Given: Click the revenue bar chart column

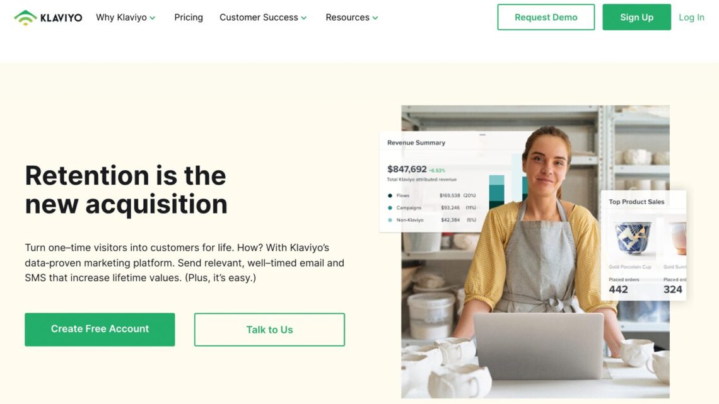Looking at the screenshot, I should 496,192.
